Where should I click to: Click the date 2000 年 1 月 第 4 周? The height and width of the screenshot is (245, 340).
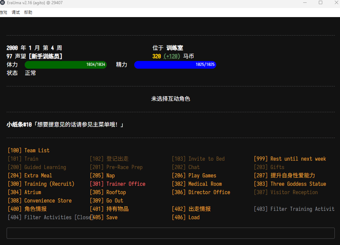point(34,48)
